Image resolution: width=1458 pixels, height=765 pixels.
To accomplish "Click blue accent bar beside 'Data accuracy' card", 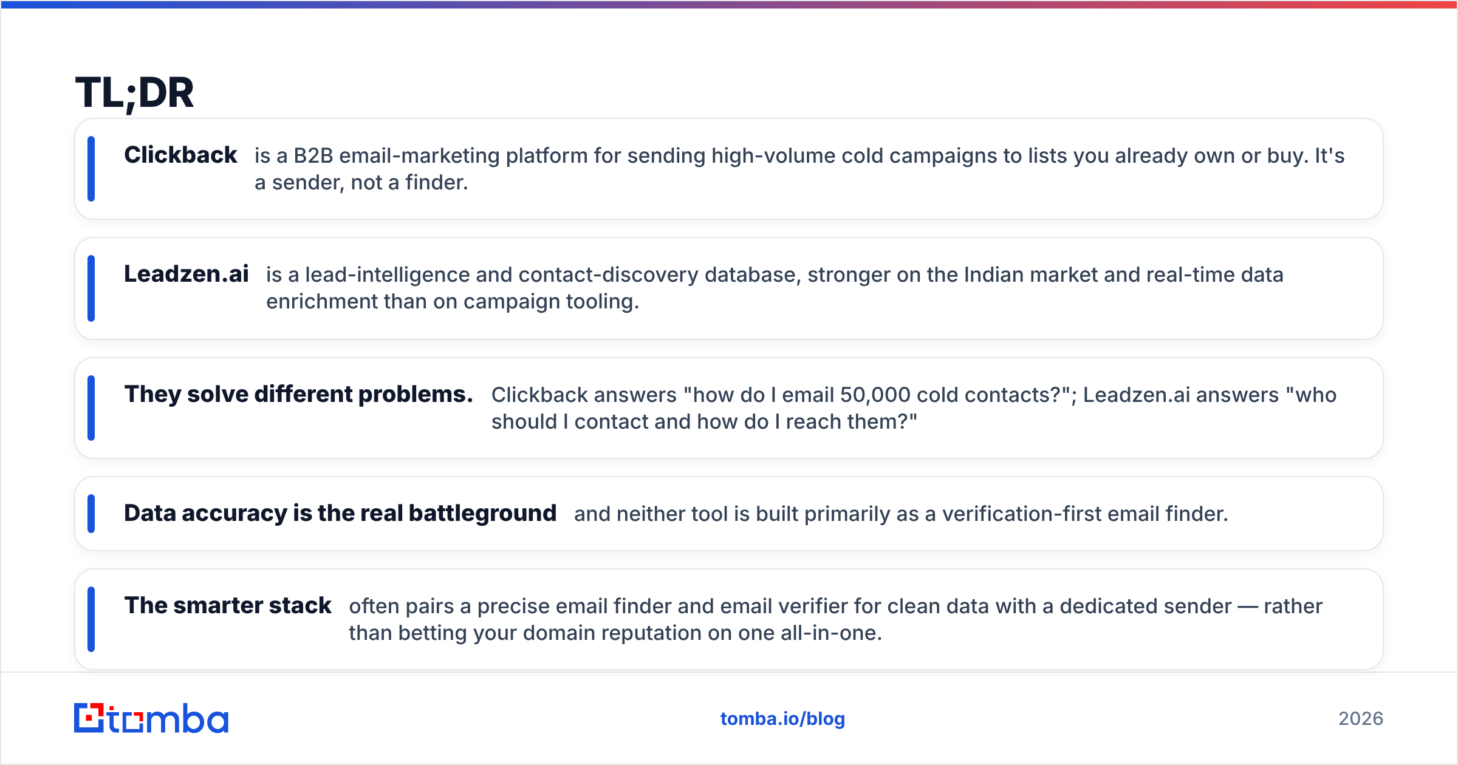I will coord(91,514).
